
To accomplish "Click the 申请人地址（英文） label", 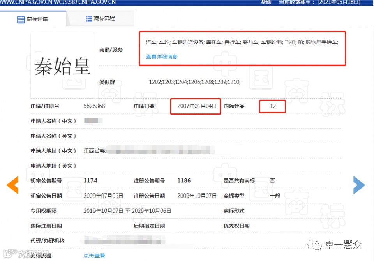I will tap(53, 166).
